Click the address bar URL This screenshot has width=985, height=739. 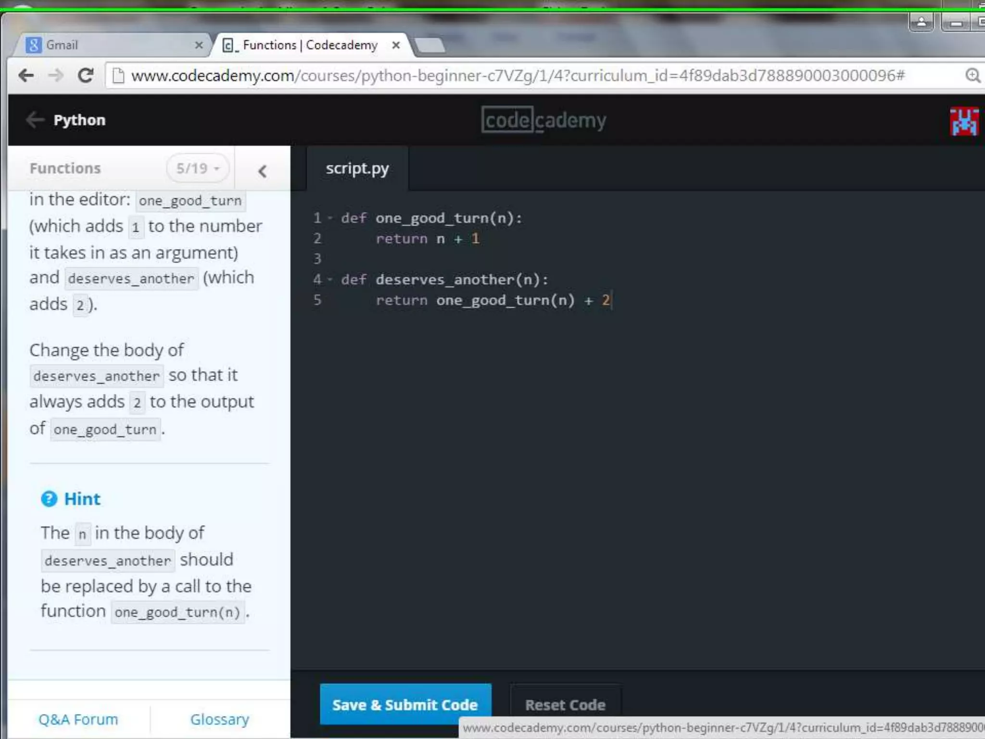click(518, 76)
